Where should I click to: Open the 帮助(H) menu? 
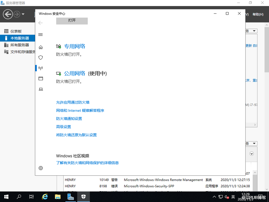(x=258, y=14)
